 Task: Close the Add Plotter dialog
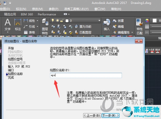tap(139, 41)
